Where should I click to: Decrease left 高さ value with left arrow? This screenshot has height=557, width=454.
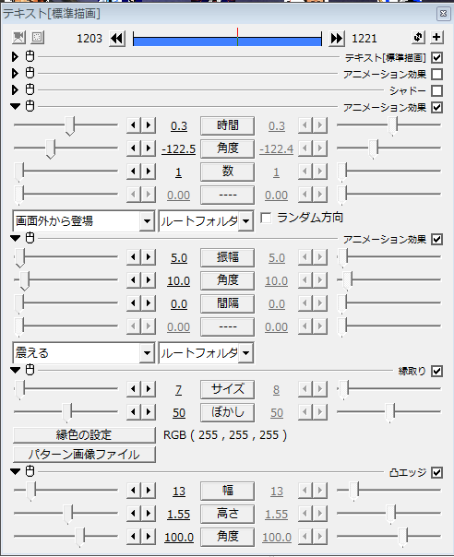pos(133,514)
